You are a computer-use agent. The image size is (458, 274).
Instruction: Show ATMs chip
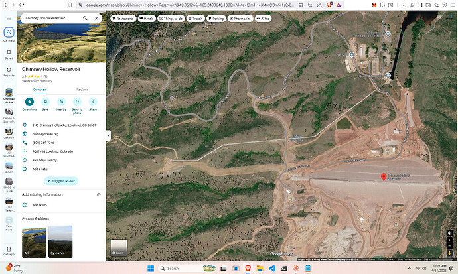pos(263,19)
